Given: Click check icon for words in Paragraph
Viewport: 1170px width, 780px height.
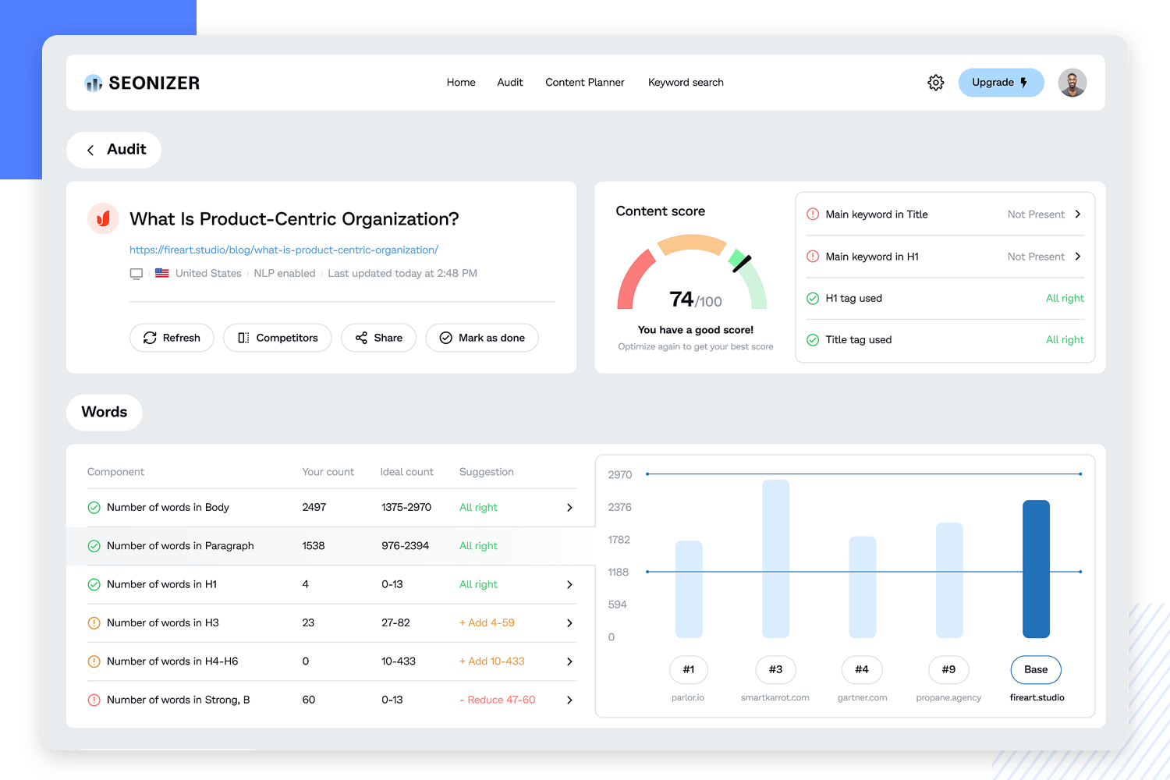Looking at the screenshot, I should [94, 546].
